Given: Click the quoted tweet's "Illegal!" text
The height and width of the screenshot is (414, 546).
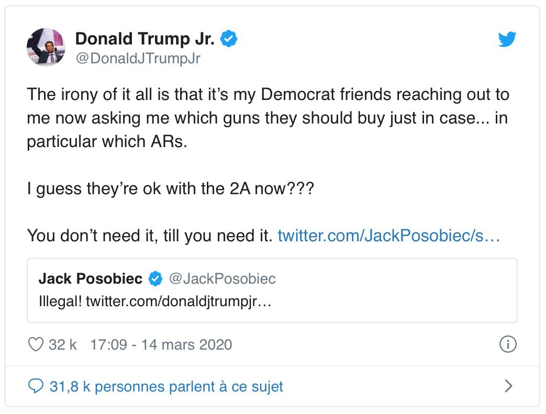Looking at the screenshot, I should pos(60,301).
